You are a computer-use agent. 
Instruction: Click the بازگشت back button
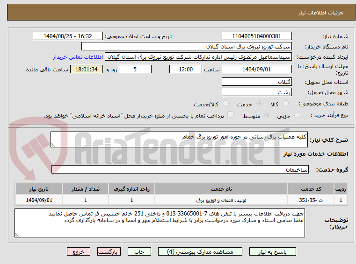(x=109, y=251)
